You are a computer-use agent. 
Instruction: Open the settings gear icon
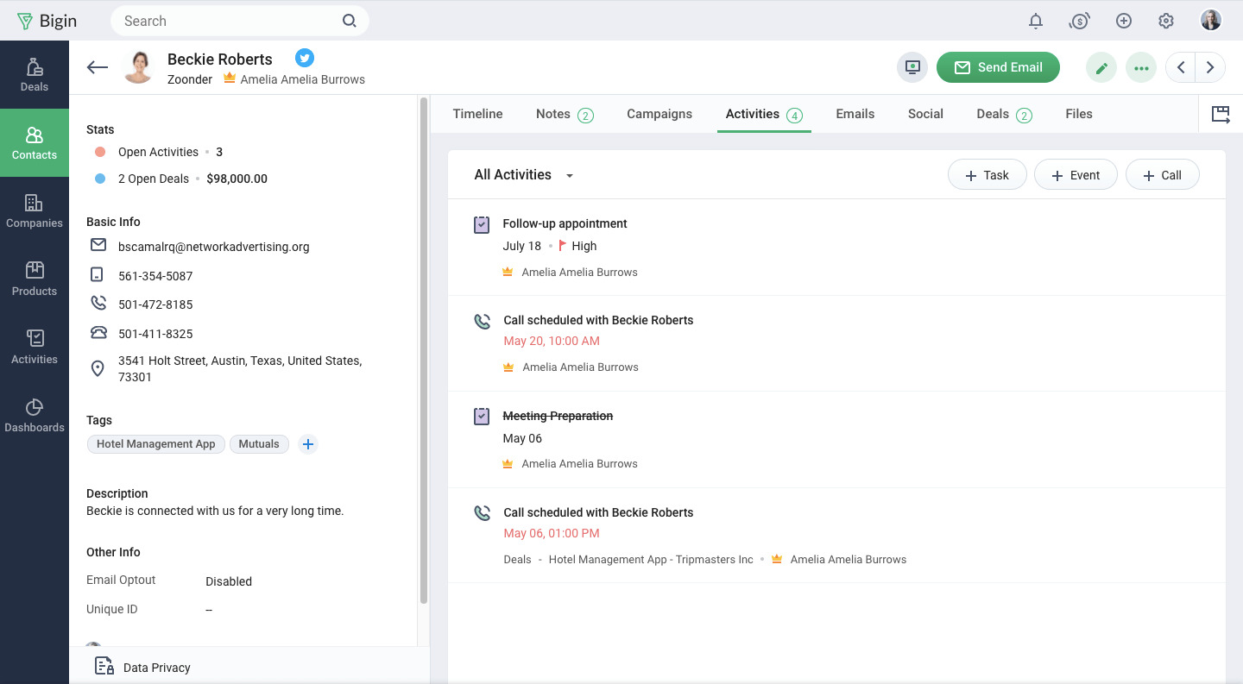[x=1166, y=21]
